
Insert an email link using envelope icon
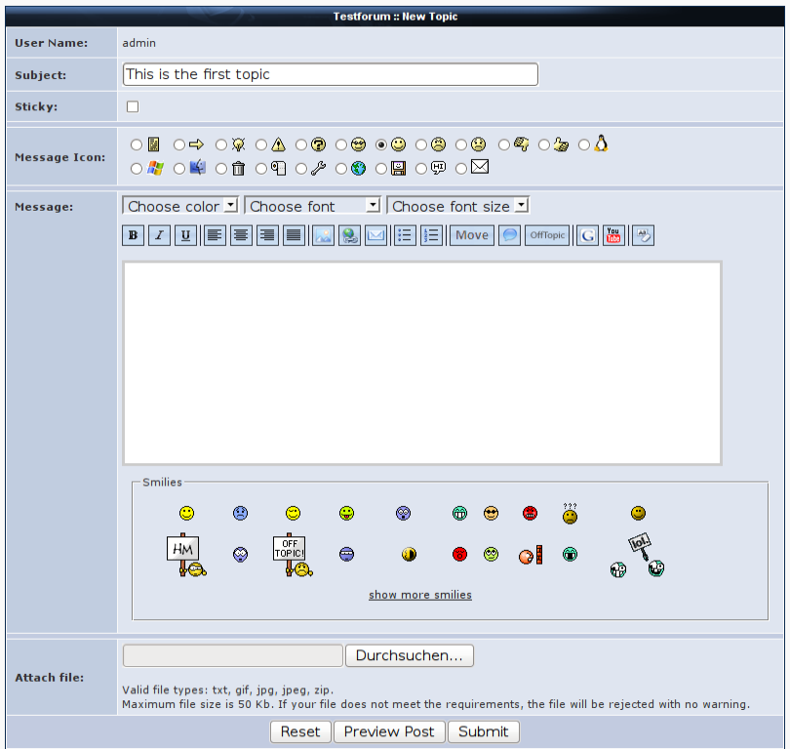375,235
